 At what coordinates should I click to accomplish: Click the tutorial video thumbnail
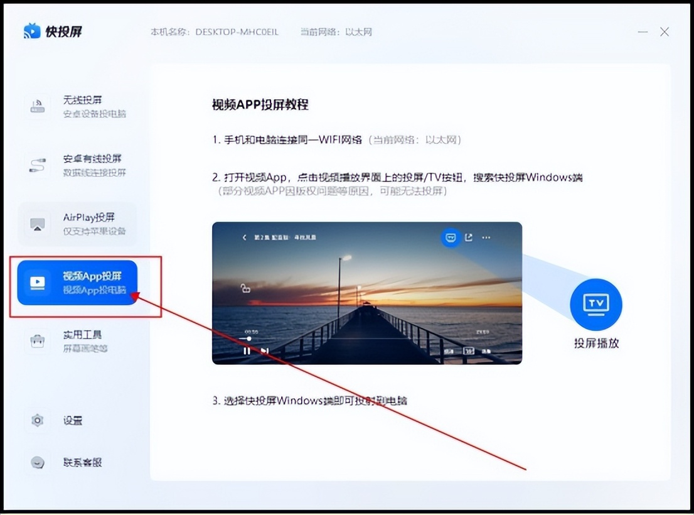tap(367, 292)
